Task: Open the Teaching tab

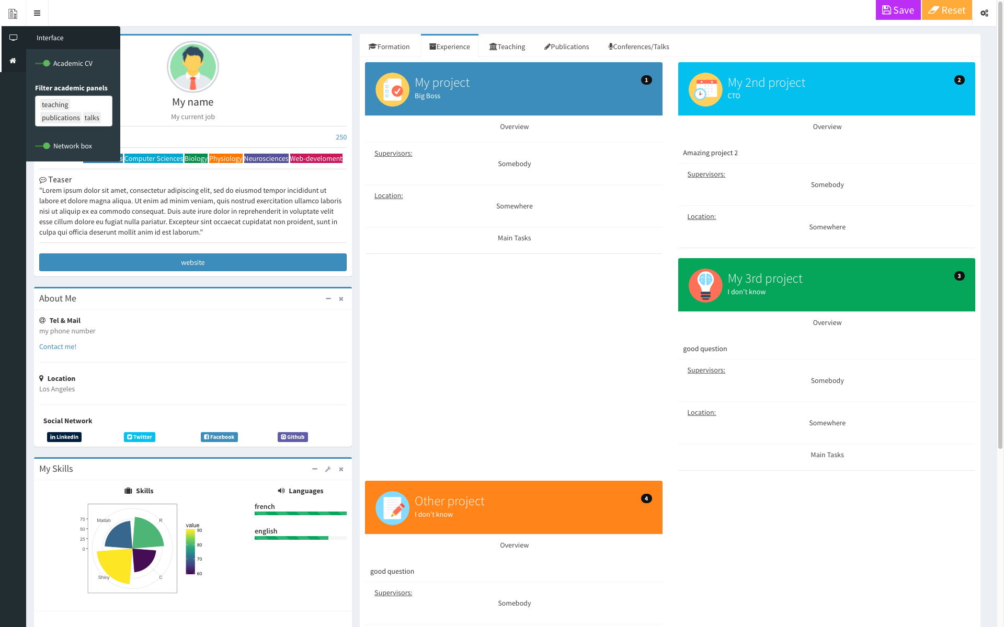Action: click(x=507, y=47)
